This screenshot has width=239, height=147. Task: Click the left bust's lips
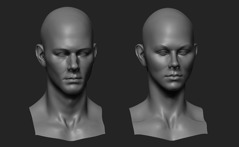pyautogui.click(x=73, y=79)
